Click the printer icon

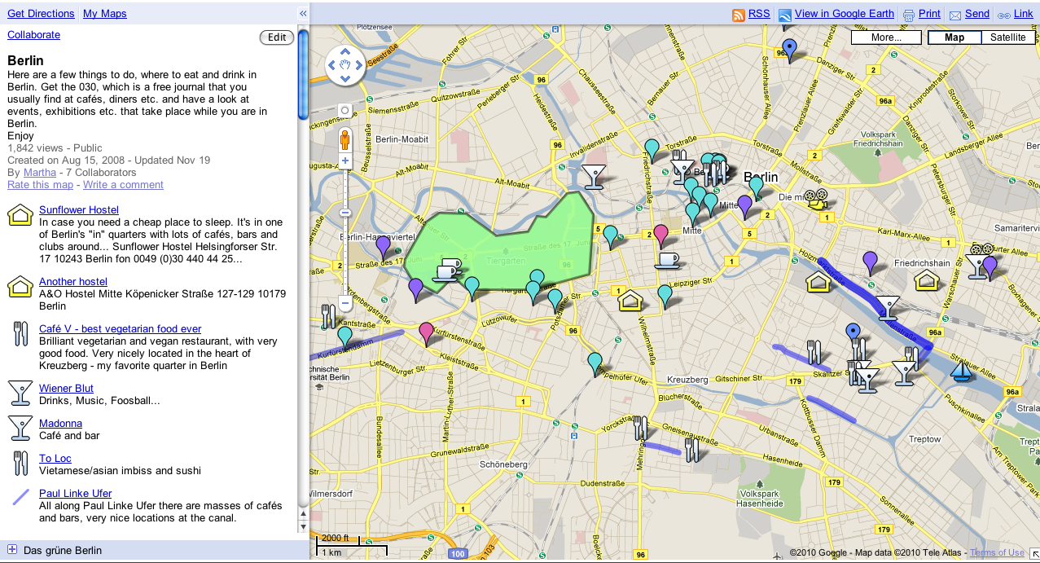click(x=909, y=15)
